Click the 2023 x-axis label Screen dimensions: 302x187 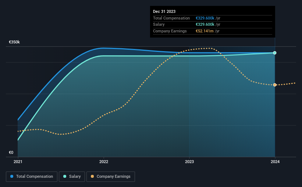point(189,162)
